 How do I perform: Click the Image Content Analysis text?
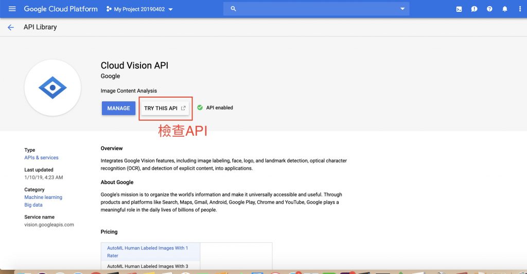point(129,90)
